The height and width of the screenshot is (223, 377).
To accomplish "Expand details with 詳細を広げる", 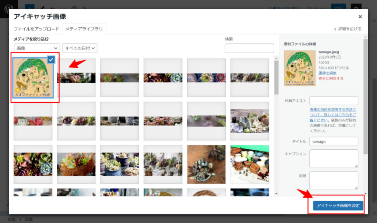I will pyautogui.click(x=348, y=29).
